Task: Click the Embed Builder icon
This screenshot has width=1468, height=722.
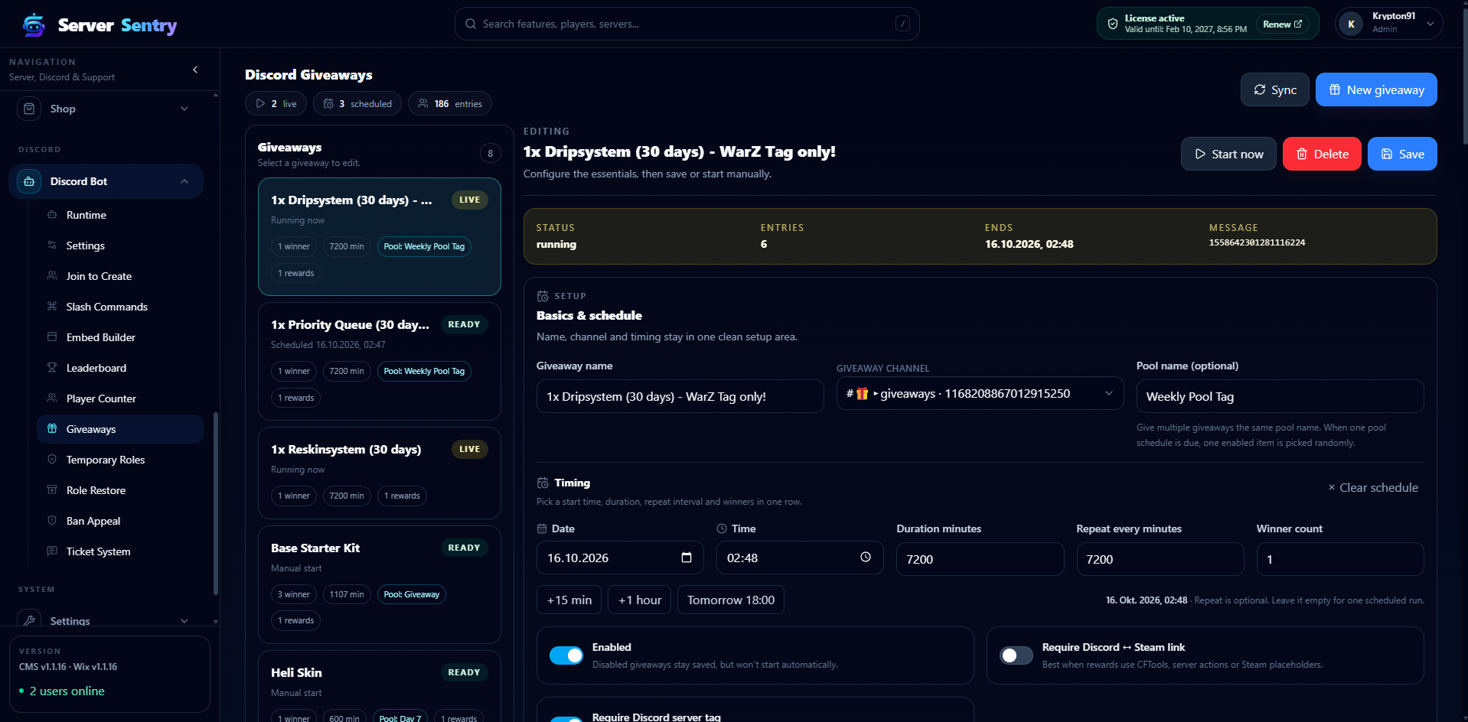Action: click(52, 337)
